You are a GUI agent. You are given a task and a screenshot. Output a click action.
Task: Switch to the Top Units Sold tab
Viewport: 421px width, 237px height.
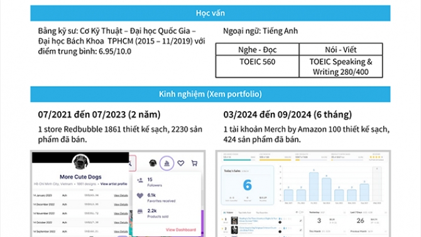coord(244,212)
